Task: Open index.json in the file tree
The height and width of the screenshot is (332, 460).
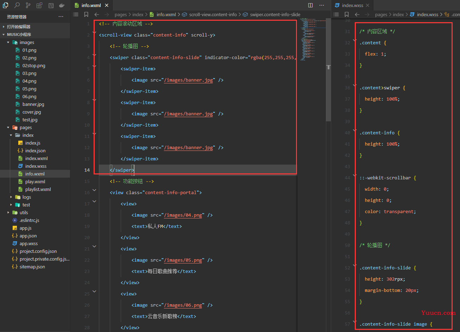Action: (x=35, y=151)
